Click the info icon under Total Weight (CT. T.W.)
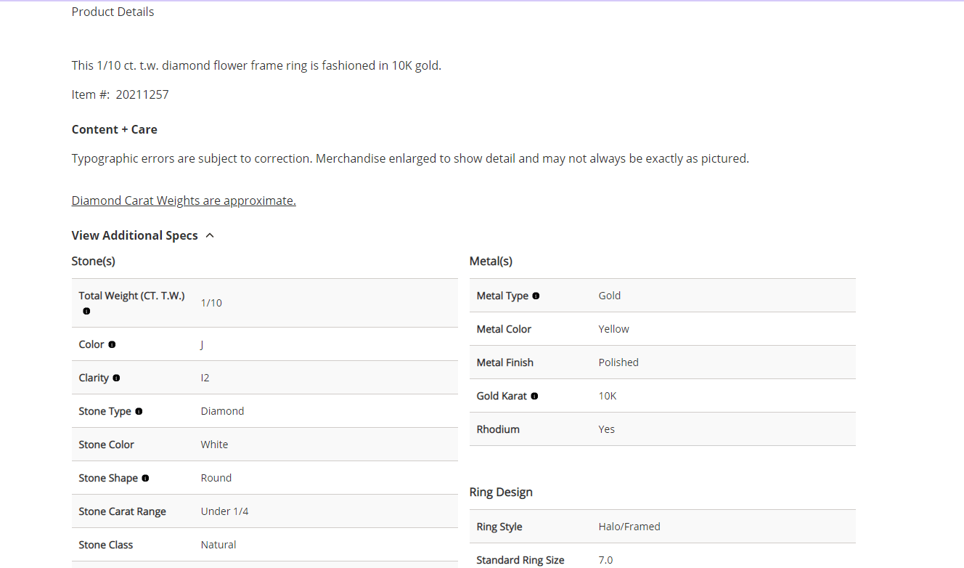This screenshot has height=568, width=964. (86, 311)
